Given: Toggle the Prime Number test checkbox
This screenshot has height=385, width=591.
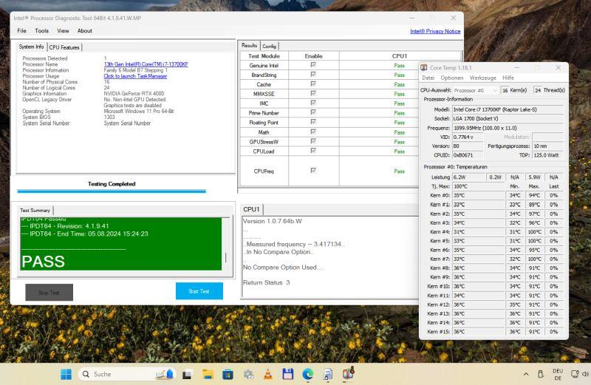Looking at the screenshot, I should click(x=312, y=112).
